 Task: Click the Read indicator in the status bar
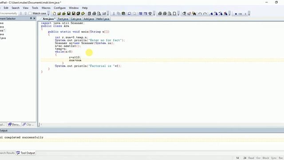pyautogui.click(x=251, y=158)
